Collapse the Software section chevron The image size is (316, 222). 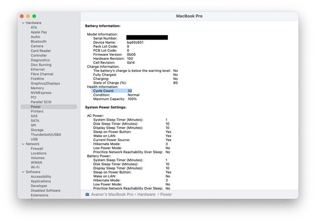click(x=23, y=172)
